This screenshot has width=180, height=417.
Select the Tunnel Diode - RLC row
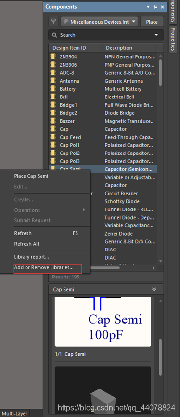pos(129,209)
